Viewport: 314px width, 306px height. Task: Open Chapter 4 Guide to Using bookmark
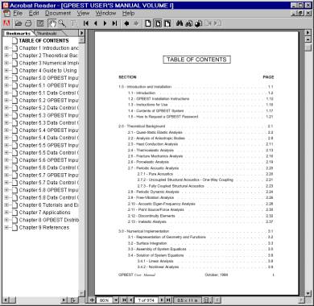click(48, 71)
